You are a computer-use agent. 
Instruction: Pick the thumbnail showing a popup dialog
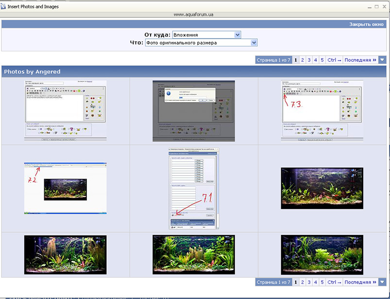point(194,111)
